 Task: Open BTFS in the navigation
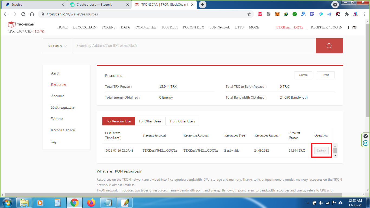[239, 27]
